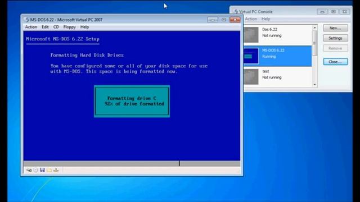Click the MS-DOS 6.22 window title icon
The height and width of the screenshot is (202, 360).
pyautogui.click(x=26, y=20)
